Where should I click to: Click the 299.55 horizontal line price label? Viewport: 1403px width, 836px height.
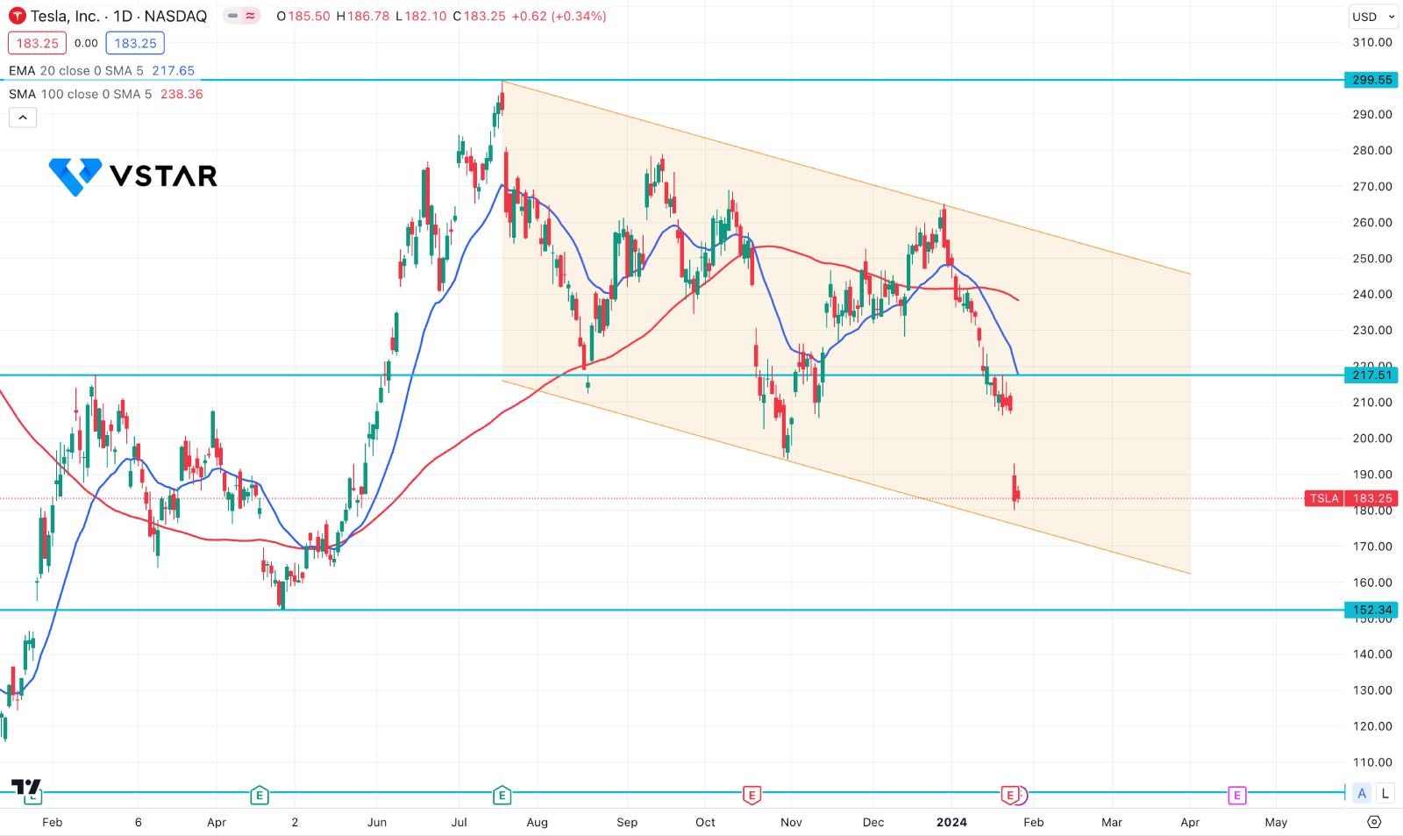pyautogui.click(x=1371, y=80)
